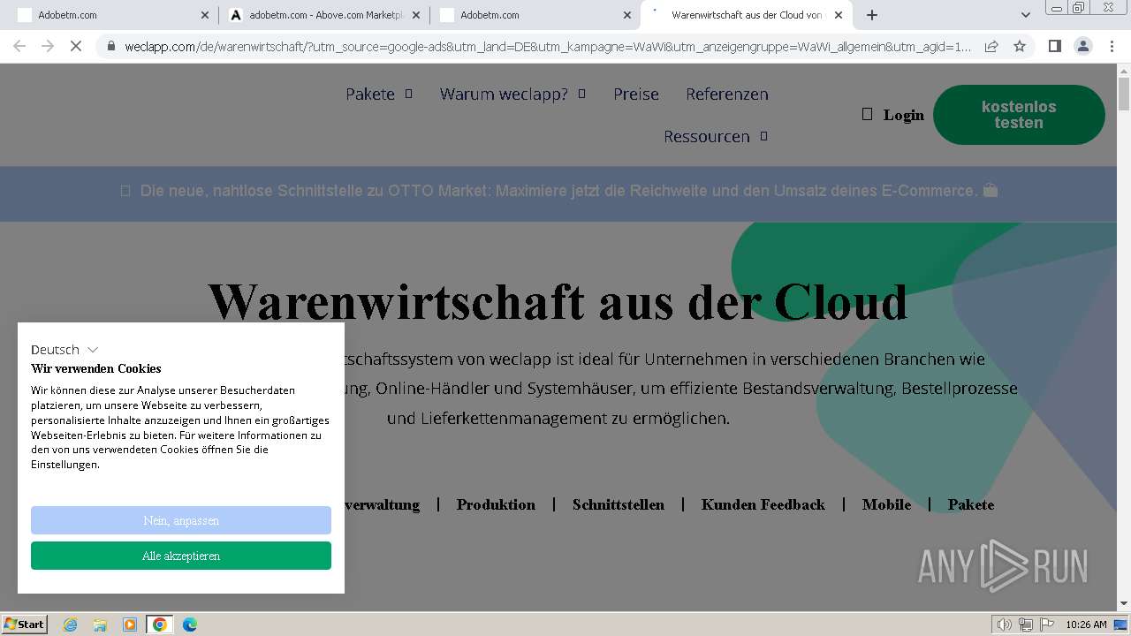This screenshot has height=636, width=1131.
Task: Accept all cookies with Alle akzeptieren
Action: (181, 556)
